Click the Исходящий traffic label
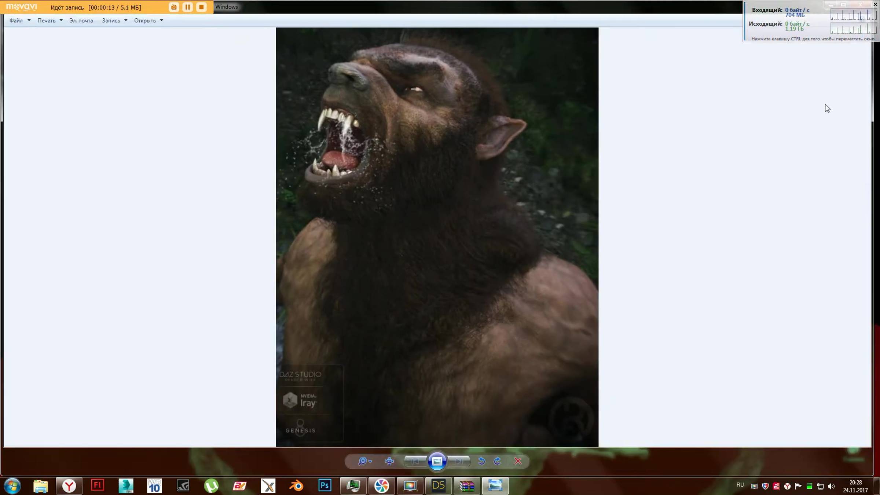The image size is (880, 495). [766, 24]
